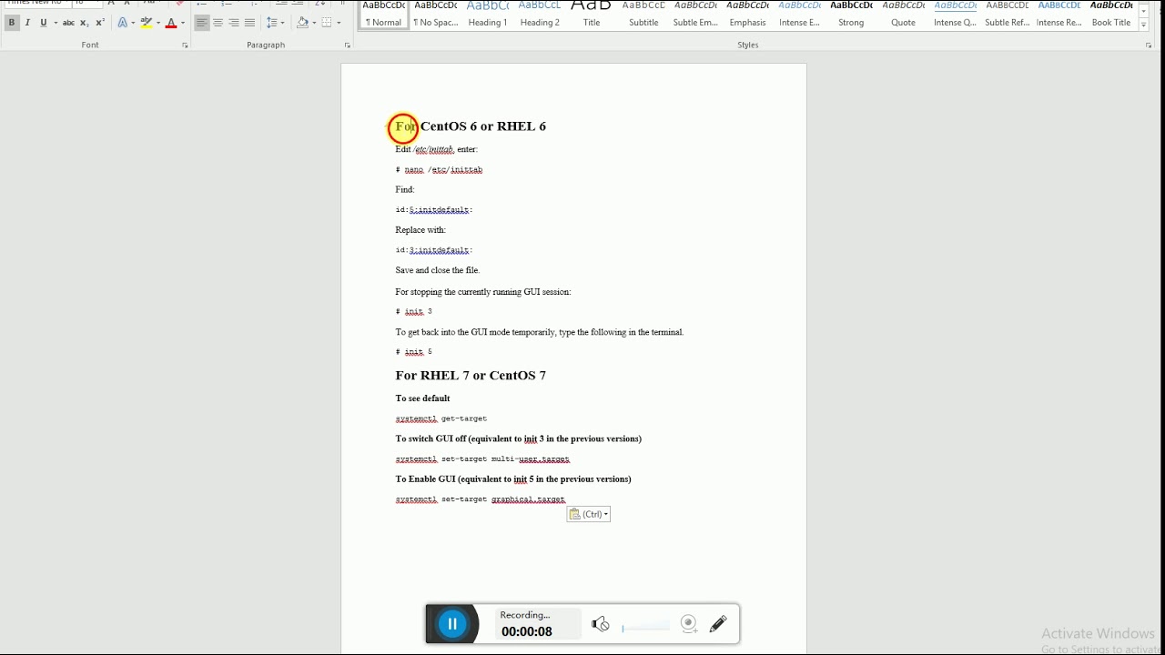Click the 'For RHEL 7 or CentOS 7' heading
Viewport: 1165px width, 655px height.
click(x=471, y=376)
